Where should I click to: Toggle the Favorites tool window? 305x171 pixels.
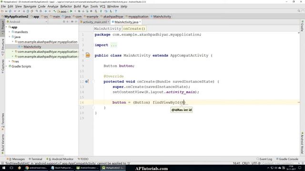3,122
